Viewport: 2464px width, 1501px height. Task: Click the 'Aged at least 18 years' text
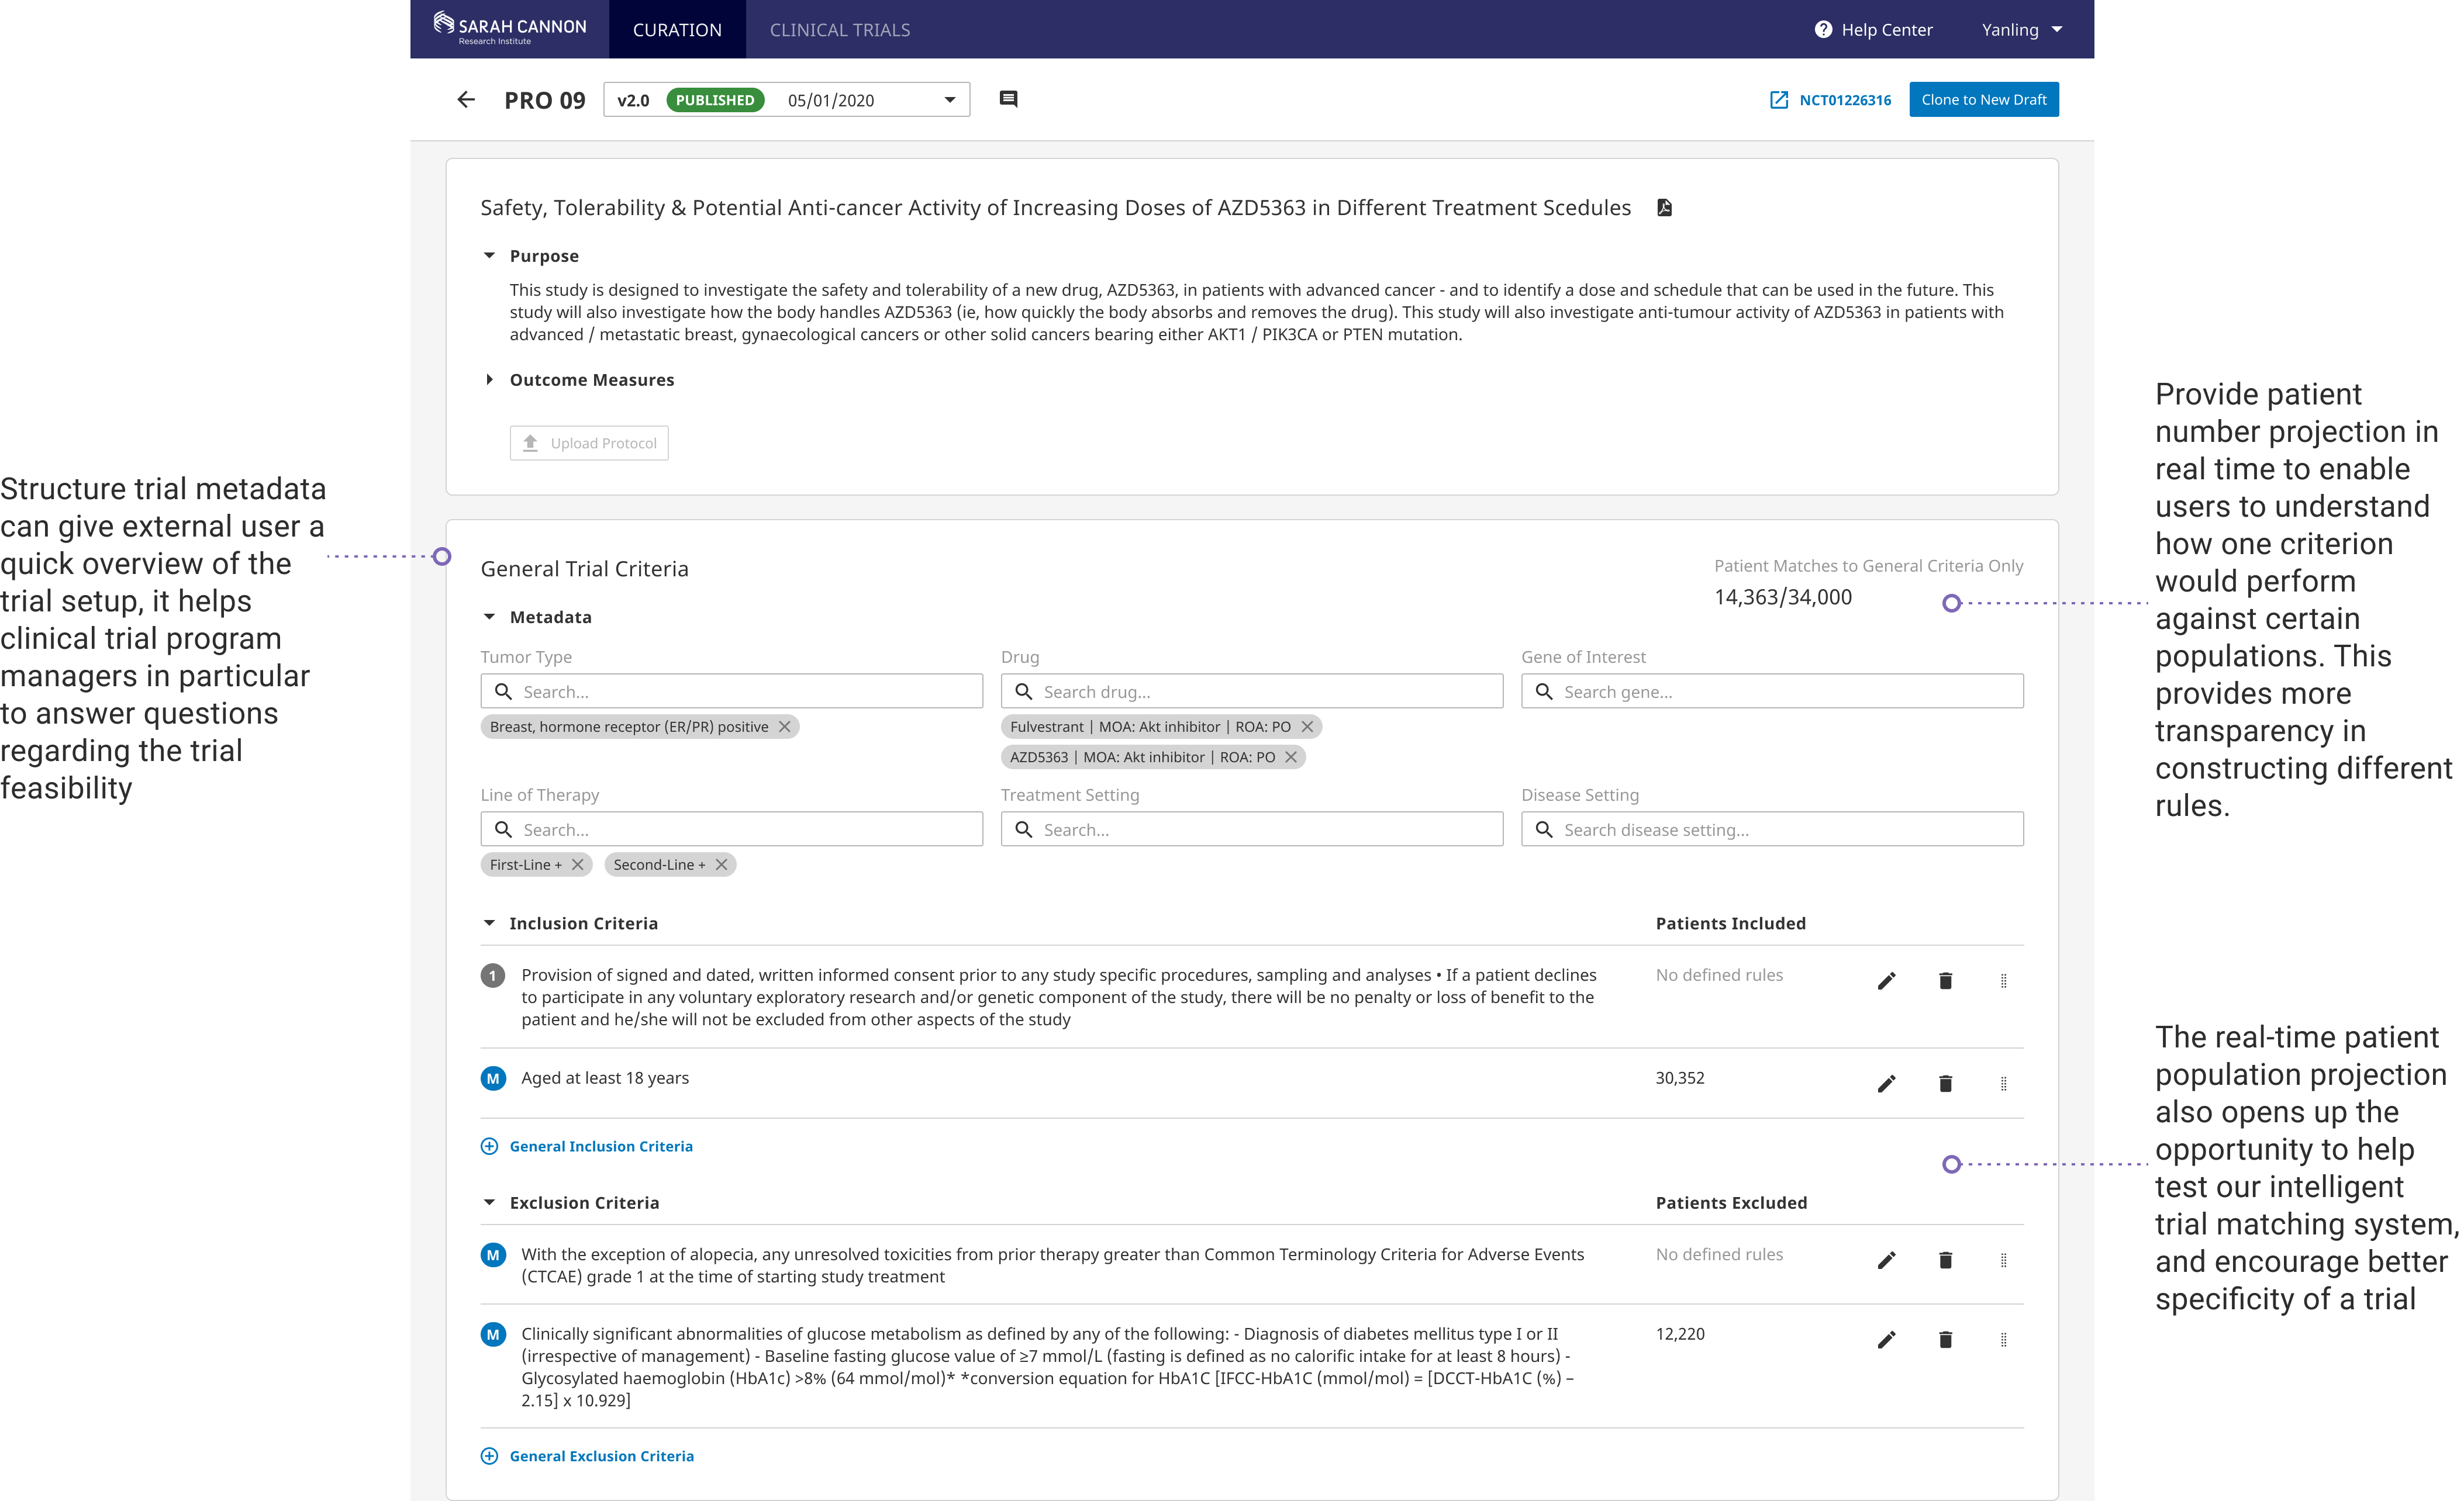point(605,1078)
